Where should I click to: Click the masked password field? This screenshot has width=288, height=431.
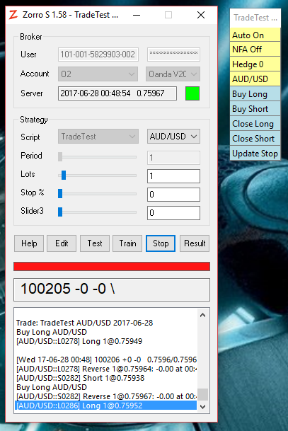pyautogui.click(x=173, y=54)
